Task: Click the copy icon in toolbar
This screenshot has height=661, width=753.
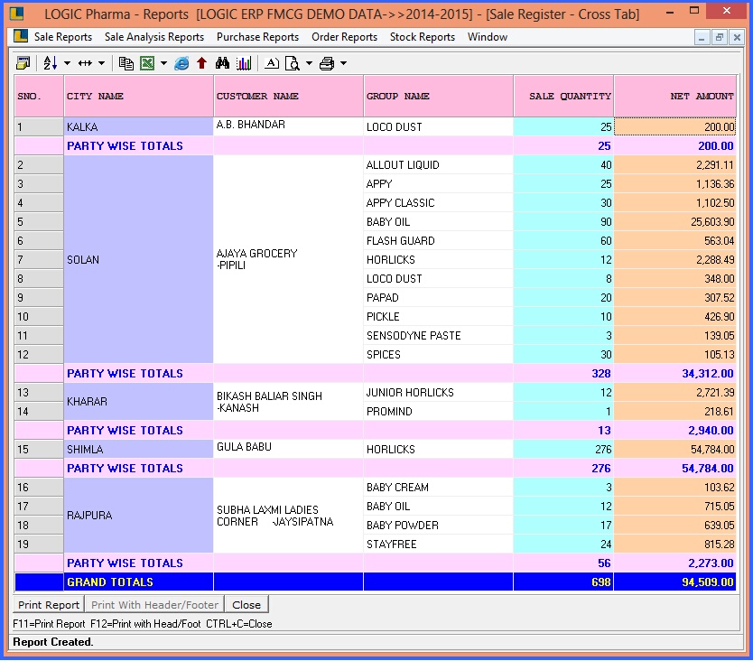Action: pyautogui.click(x=126, y=63)
